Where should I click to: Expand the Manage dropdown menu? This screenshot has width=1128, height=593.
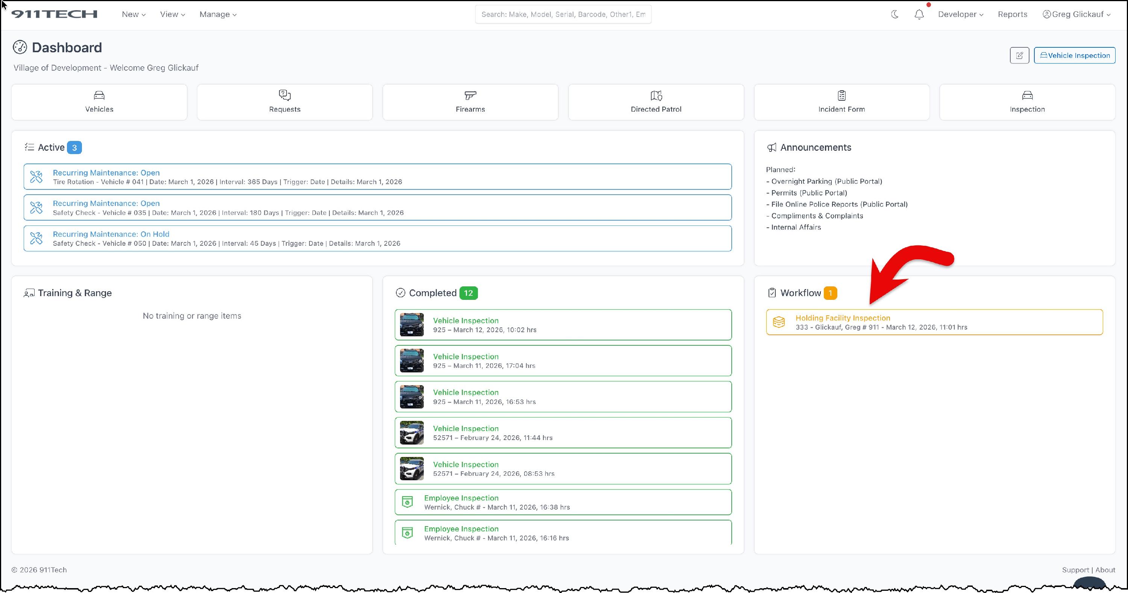tap(218, 14)
